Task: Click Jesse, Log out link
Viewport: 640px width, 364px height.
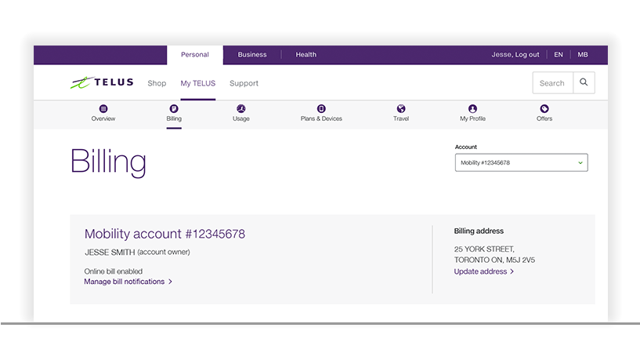Action: (515, 55)
